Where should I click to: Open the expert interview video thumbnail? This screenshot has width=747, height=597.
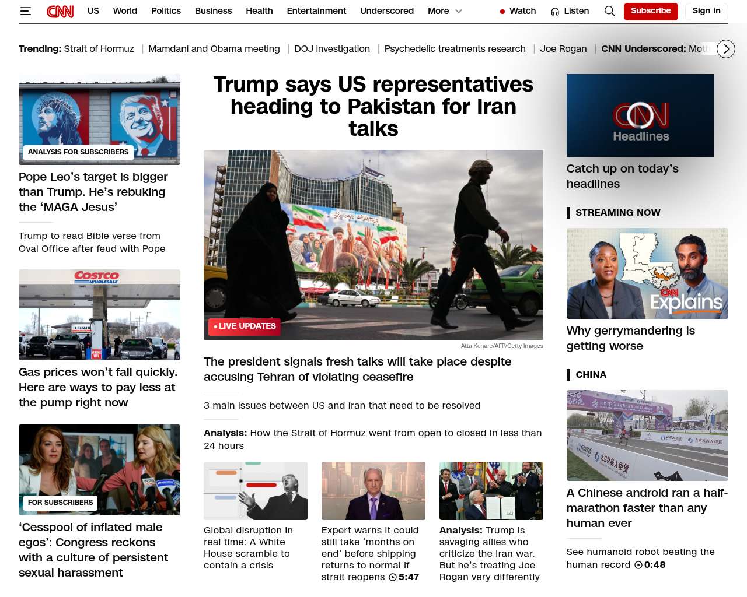(373, 491)
